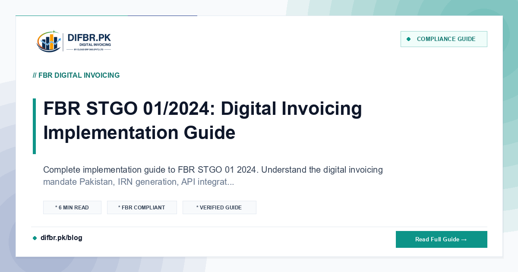This screenshot has width=518, height=272.
Task: Select the '6 MIN READ' tag
Action: pos(72,207)
